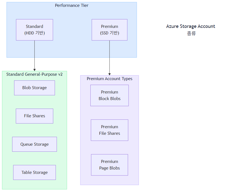This screenshot has width=241, height=193.
Task: Click the Azure Storage Account 종류 title
Action: tap(191, 30)
